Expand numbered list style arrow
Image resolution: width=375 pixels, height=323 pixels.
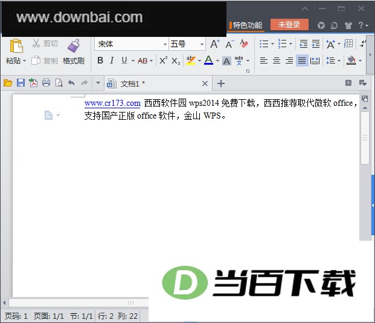(290, 44)
